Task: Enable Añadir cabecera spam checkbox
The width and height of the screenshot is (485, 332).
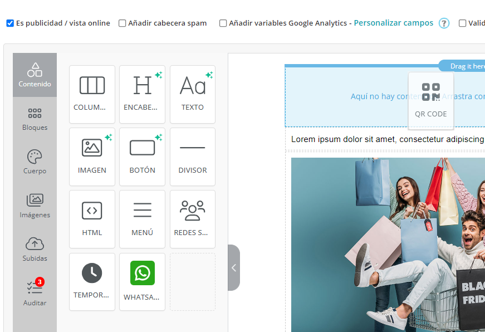Action: click(x=123, y=23)
